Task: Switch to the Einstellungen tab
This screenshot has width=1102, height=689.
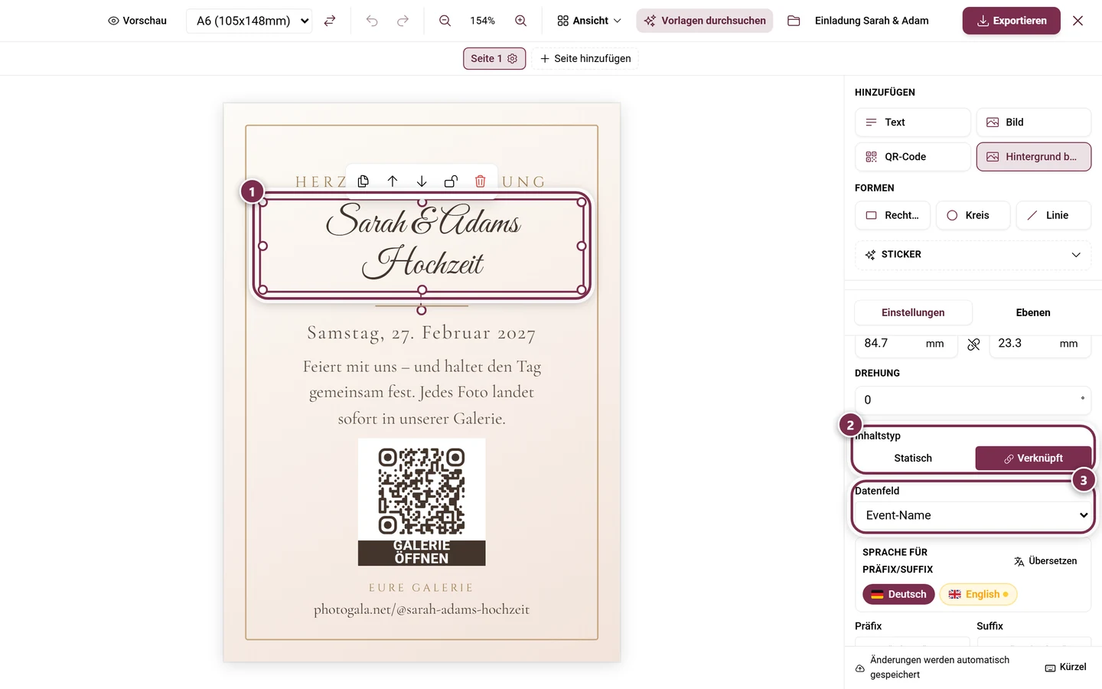Action: 913,312
